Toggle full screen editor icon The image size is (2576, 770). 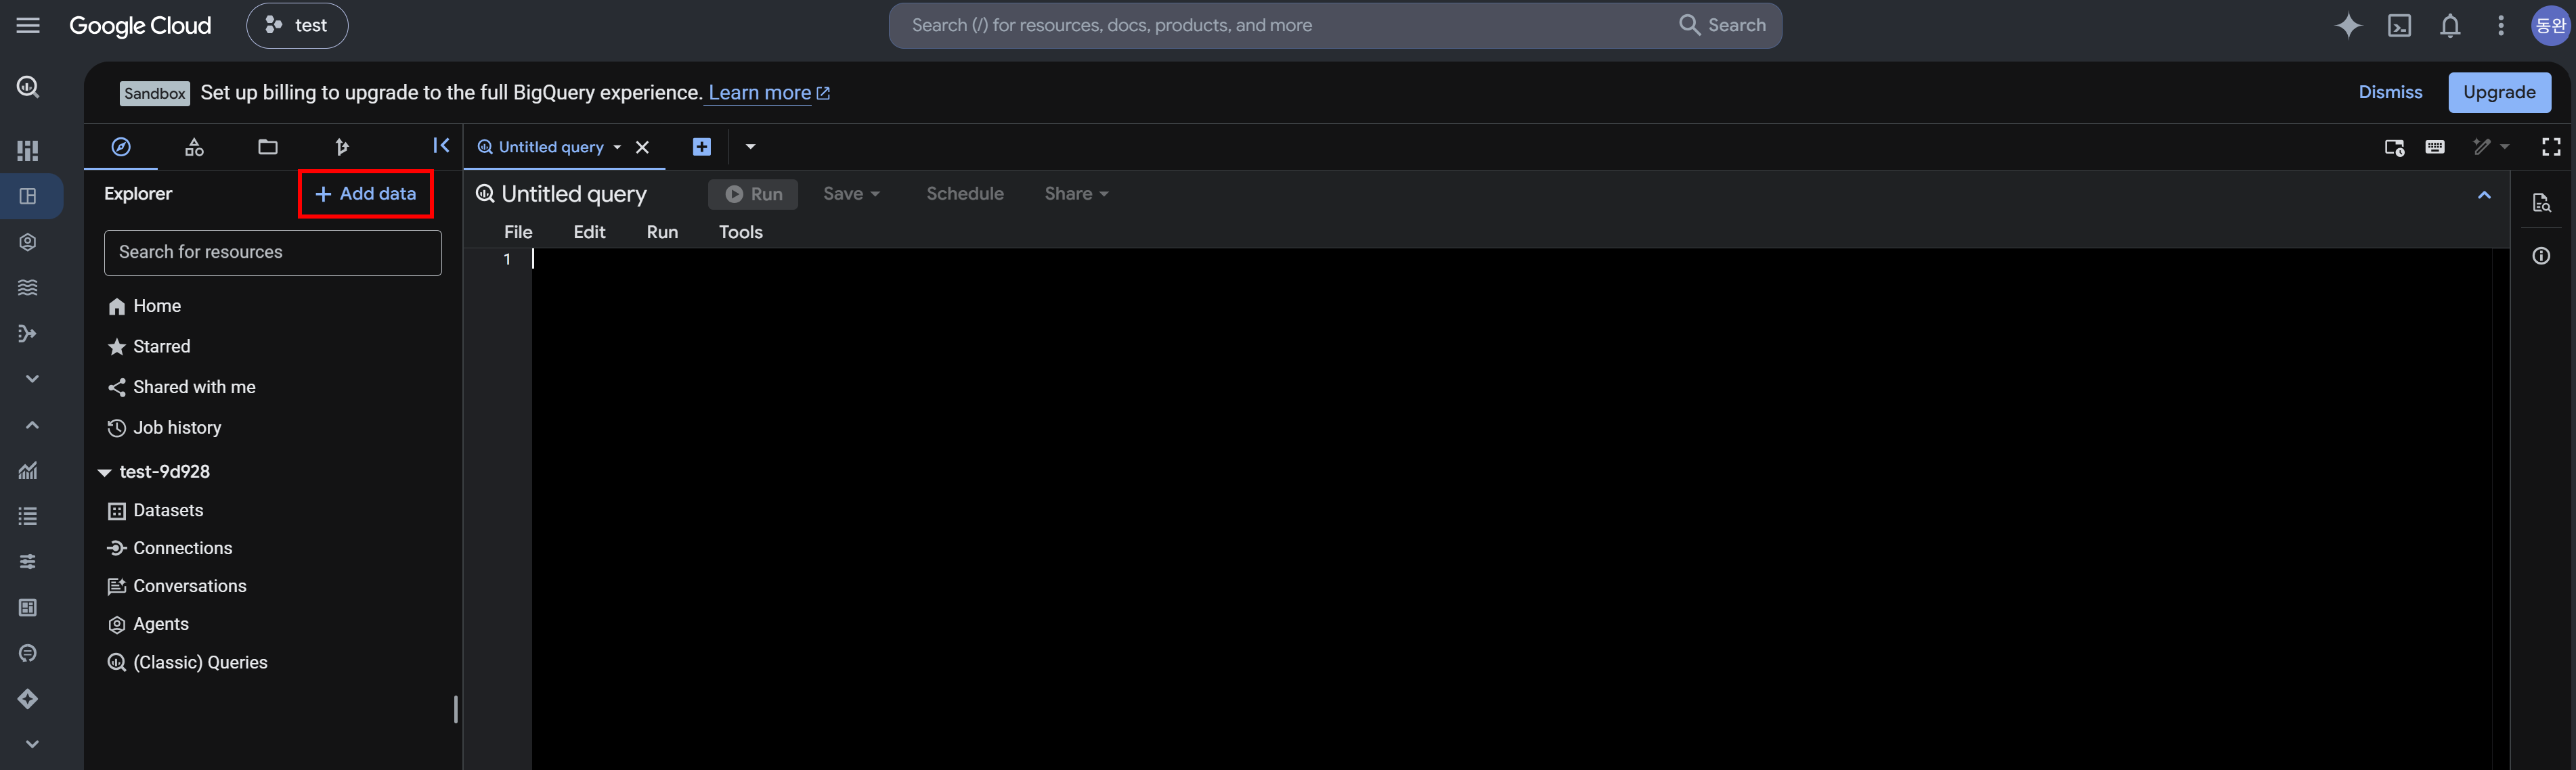[x=2551, y=147]
